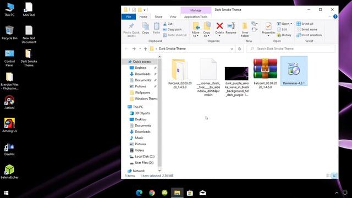352x198 pixels.
Task: Go up one folder level
Action: [x=145, y=49]
